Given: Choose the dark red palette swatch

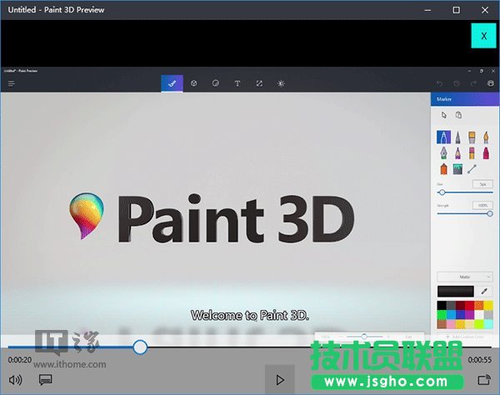Looking at the screenshot, I should point(460,305).
